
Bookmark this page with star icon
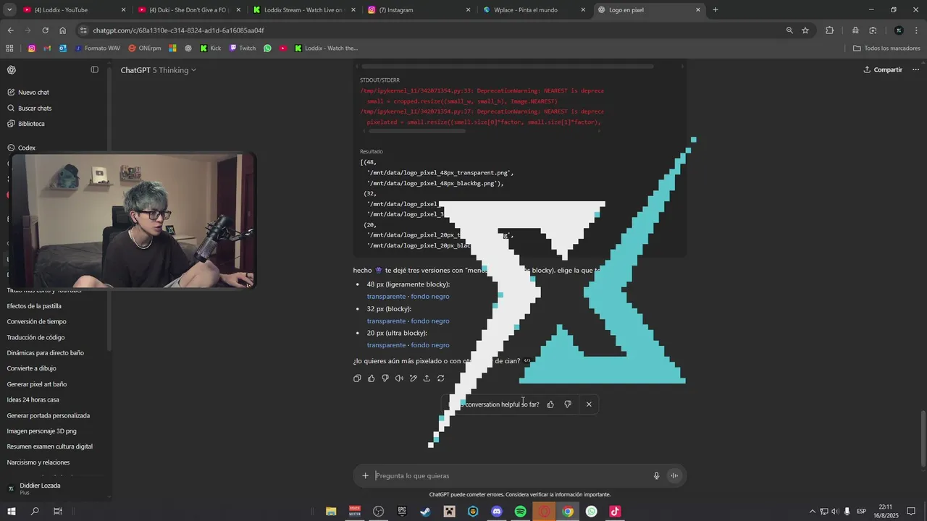click(805, 30)
